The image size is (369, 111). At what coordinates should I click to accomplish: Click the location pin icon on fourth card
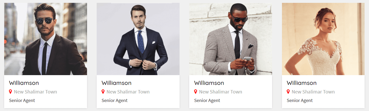[288, 92]
